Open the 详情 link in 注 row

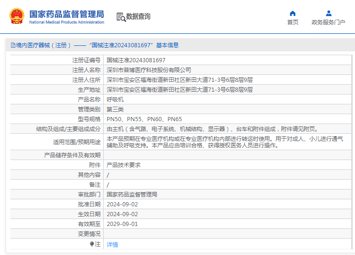click(x=112, y=245)
